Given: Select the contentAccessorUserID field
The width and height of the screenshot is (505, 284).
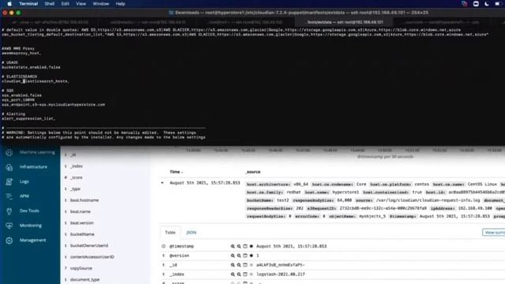Looking at the screenshot, I should 92,257.
